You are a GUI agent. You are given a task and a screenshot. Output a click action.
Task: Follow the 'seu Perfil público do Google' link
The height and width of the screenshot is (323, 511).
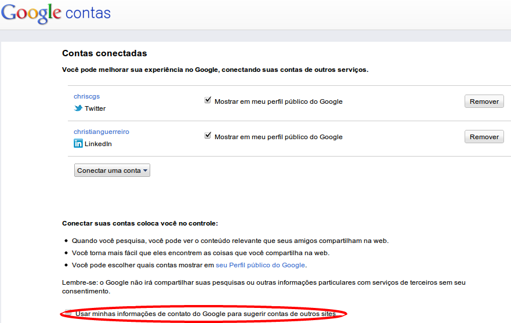tap(260, 265)
